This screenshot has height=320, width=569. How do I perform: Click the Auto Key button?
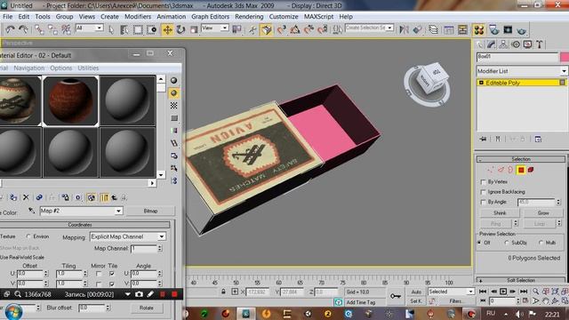[416, 292]
